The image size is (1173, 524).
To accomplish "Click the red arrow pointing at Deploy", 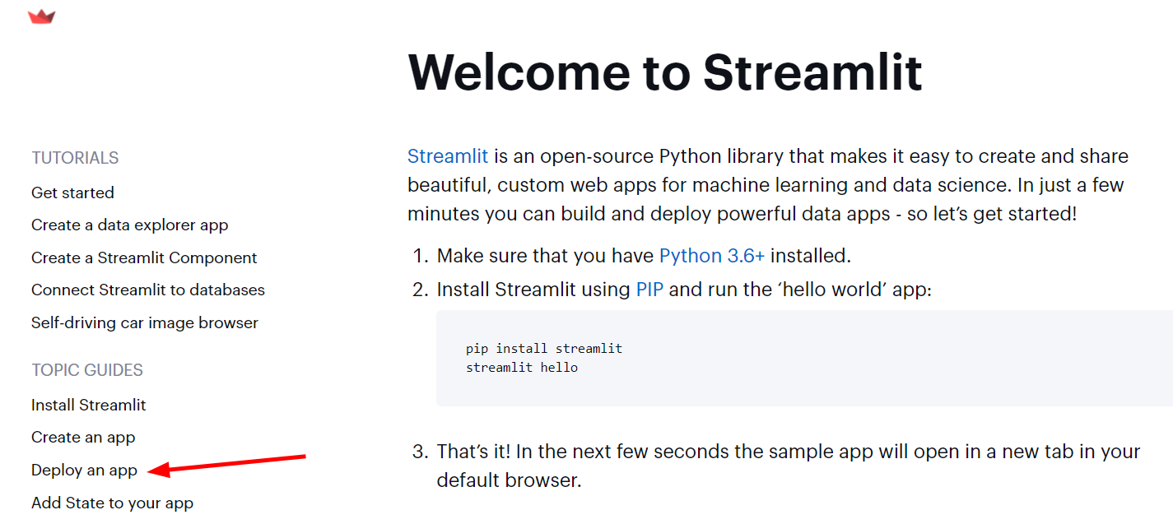I will coord(230,463).
